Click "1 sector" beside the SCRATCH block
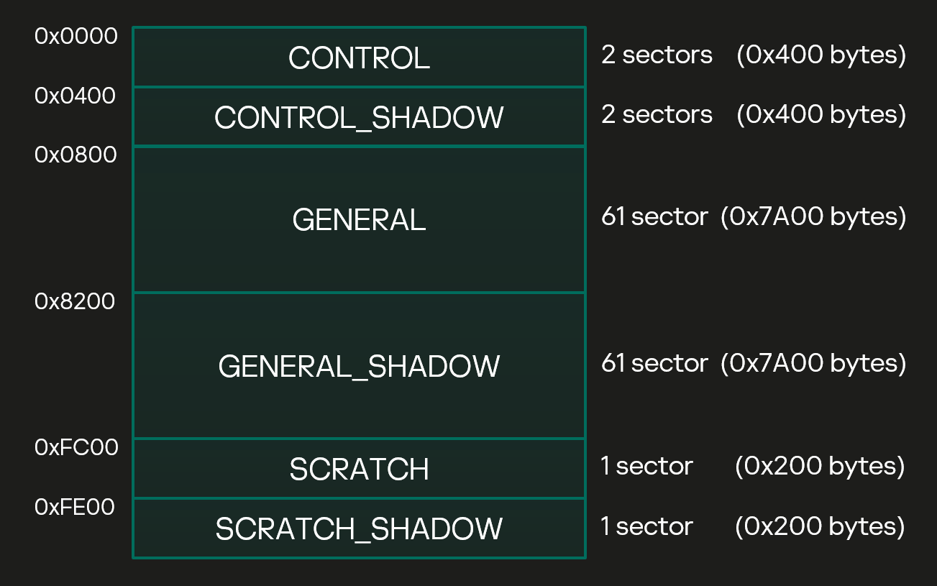 (x=646, y=466)
